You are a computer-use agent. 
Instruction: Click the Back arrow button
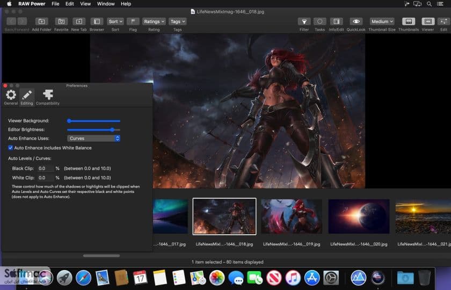coord(11,21)
